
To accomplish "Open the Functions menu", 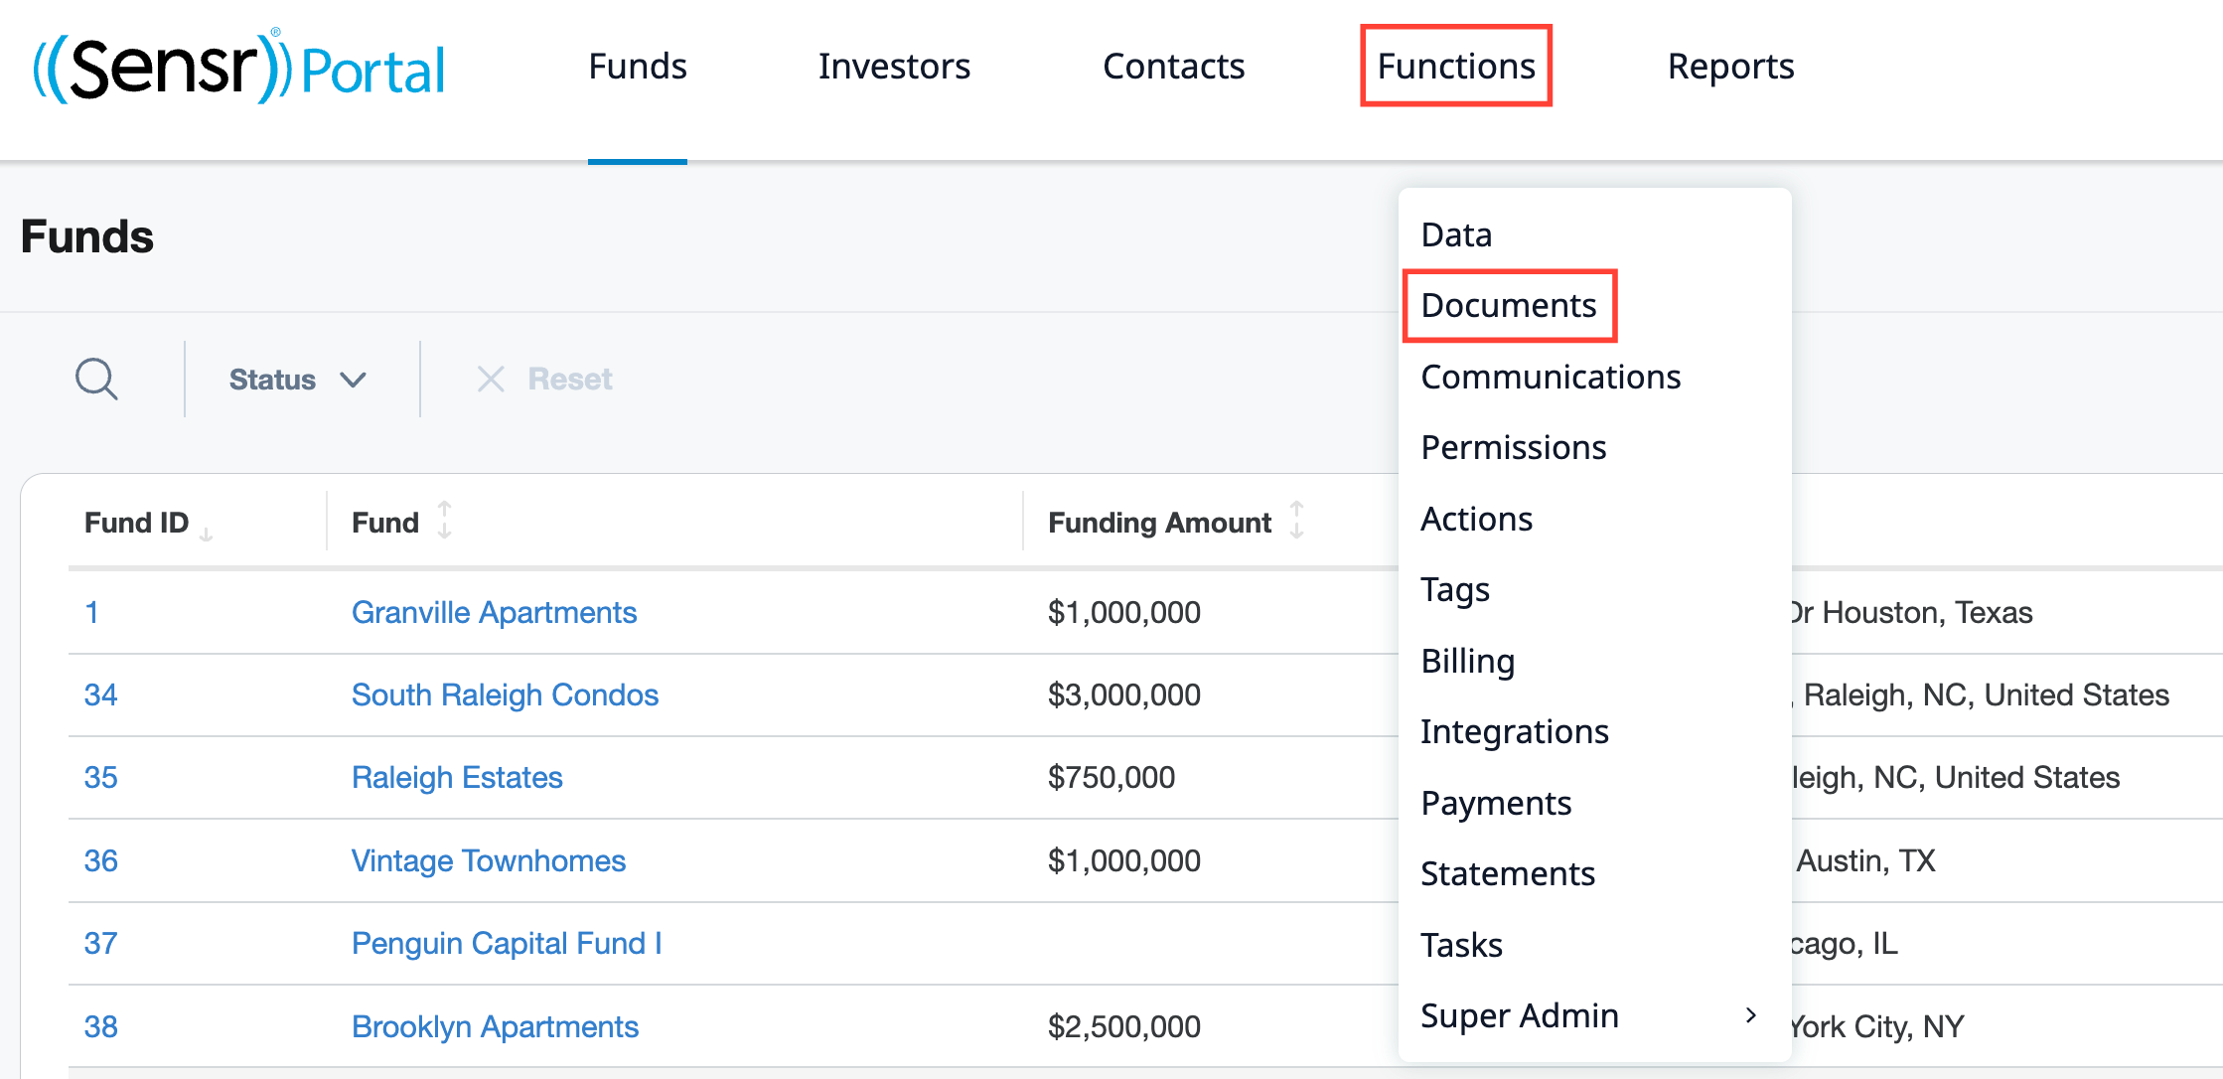I will point(1455,67).
